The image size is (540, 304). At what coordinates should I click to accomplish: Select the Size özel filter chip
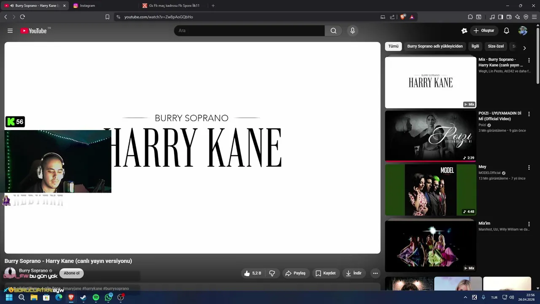click(496, 46)
